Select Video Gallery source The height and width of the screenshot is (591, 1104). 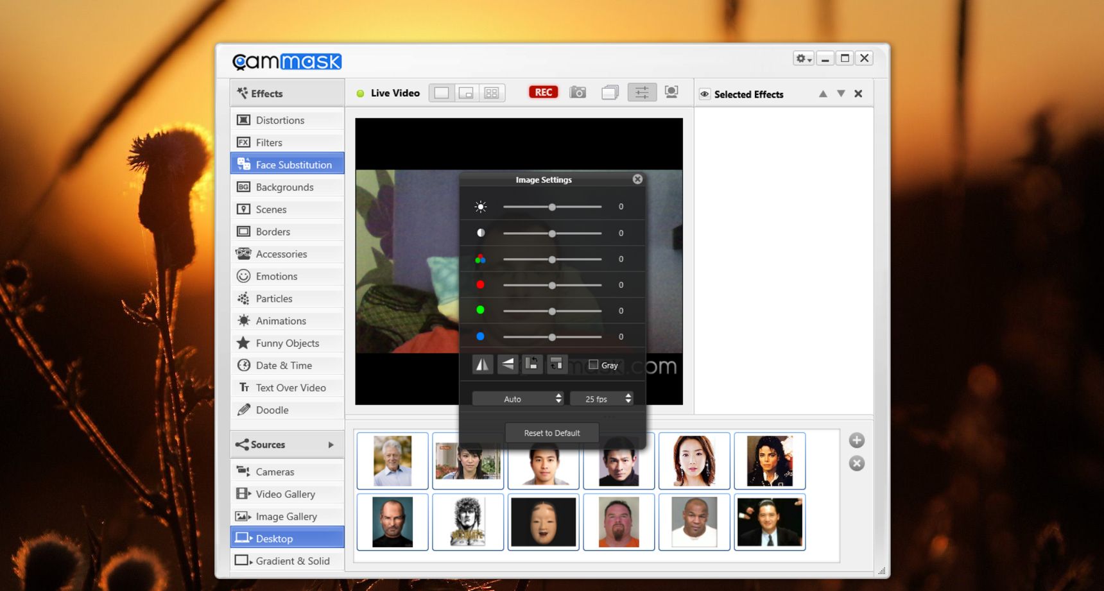(x=287, y=494)
